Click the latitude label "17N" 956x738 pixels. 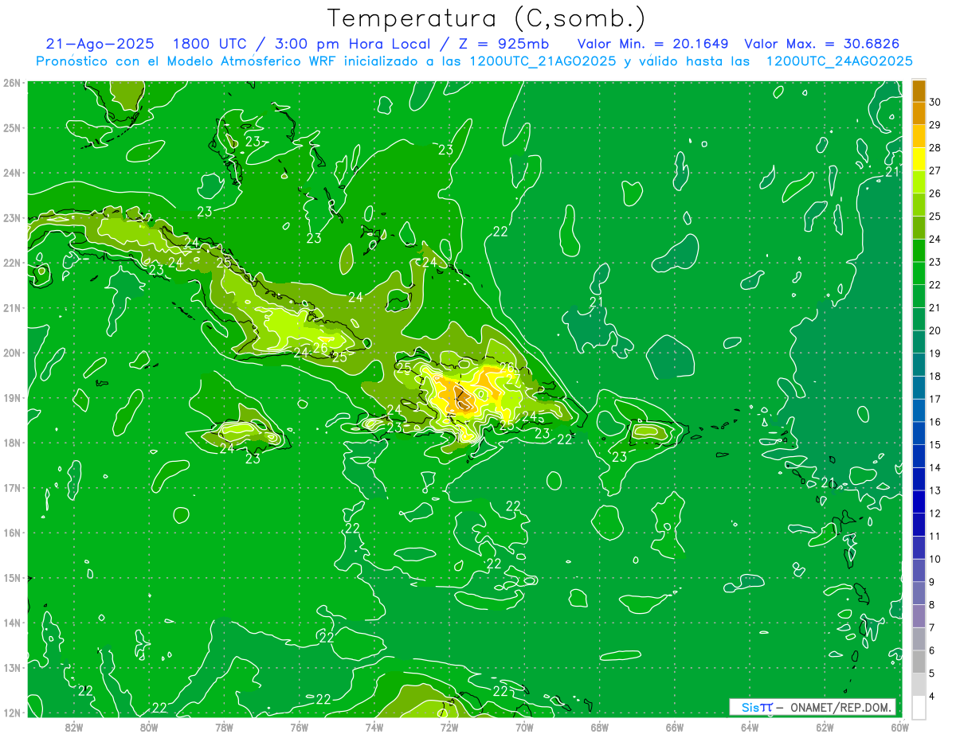pyautogui.click(x=12, y=487)
